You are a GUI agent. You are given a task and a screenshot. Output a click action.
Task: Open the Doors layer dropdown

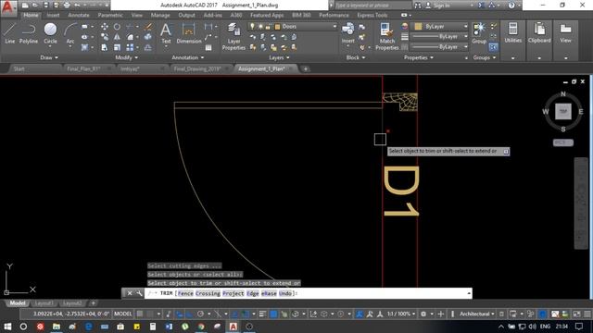coord(292,27)
